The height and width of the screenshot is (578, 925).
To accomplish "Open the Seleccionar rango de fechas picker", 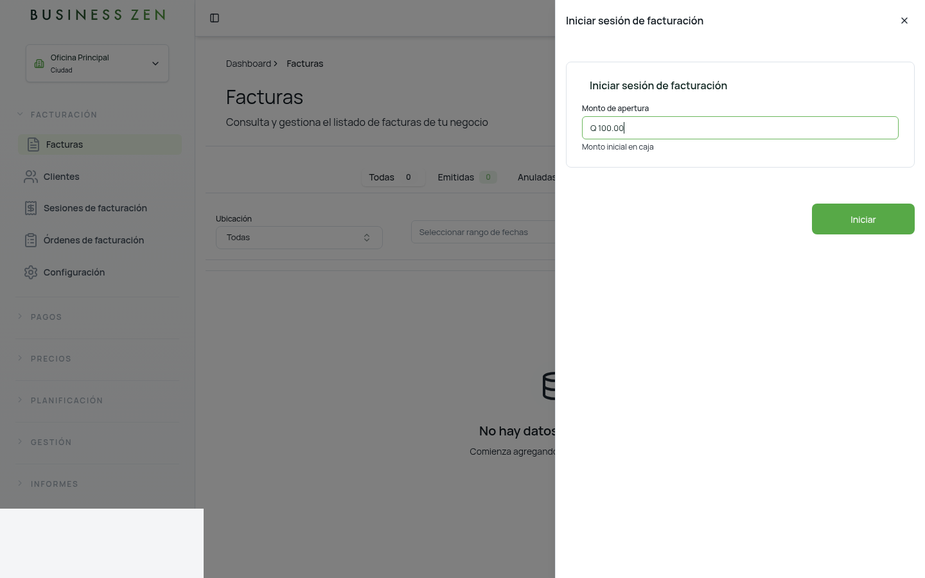I will pyautogui.click(x=483, y=232).
